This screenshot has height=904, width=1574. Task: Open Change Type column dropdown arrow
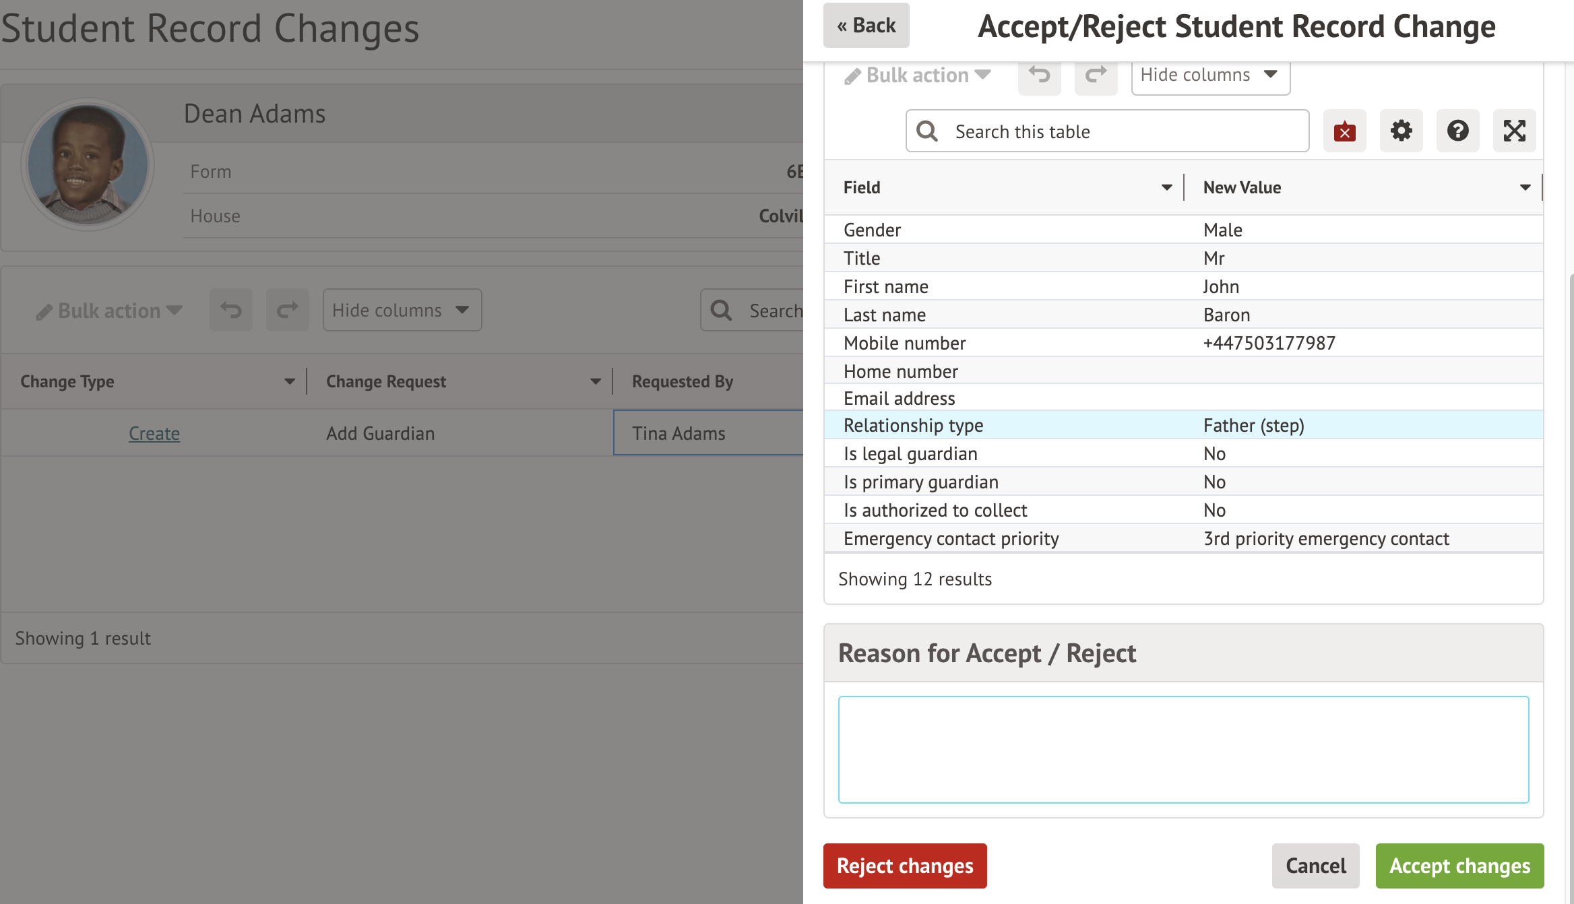290,381
